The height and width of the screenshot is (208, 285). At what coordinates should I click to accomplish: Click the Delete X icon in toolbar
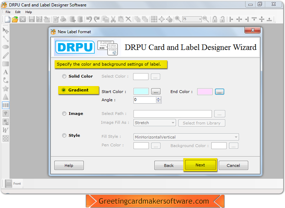point(128,19)
